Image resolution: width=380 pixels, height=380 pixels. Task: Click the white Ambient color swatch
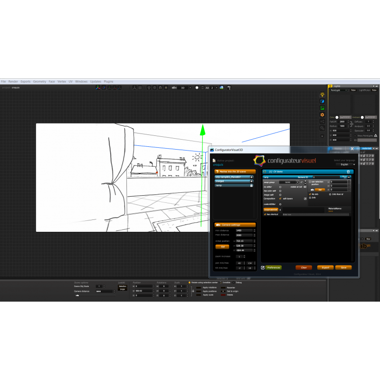[x=362, y=117]
